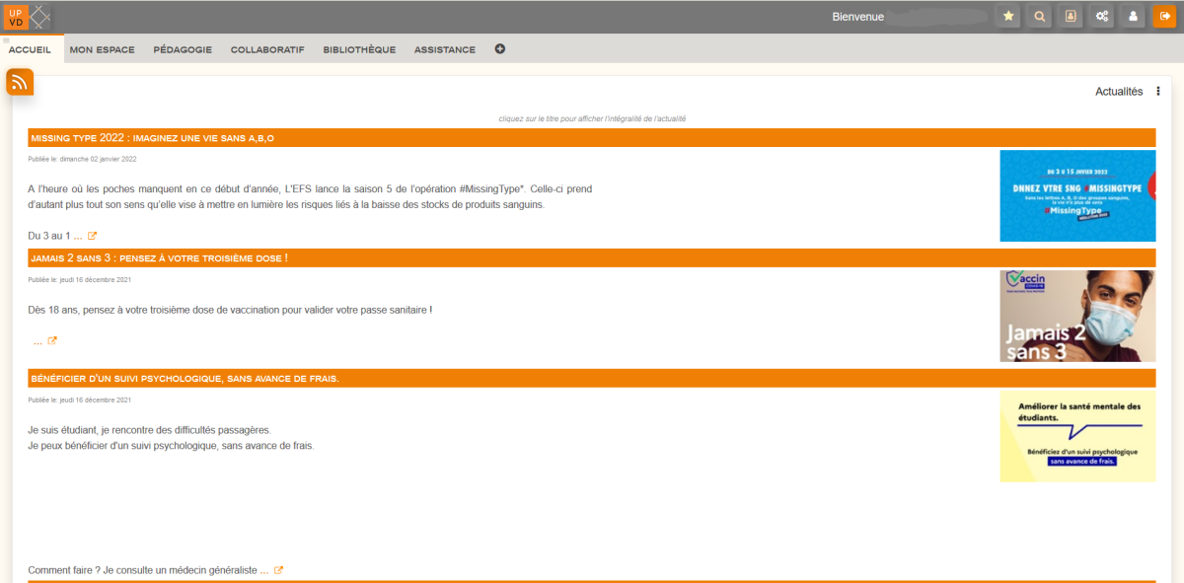Click 'Publiée le: dimanche 02 janvier 2022'
Image resolution: width=1184 pixels, height=583 pixels.
pyautogui.click(x=82, y=159)
